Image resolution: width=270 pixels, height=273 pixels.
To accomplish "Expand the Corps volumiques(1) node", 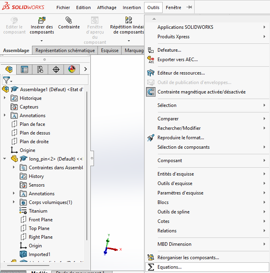I will point(14,202).
